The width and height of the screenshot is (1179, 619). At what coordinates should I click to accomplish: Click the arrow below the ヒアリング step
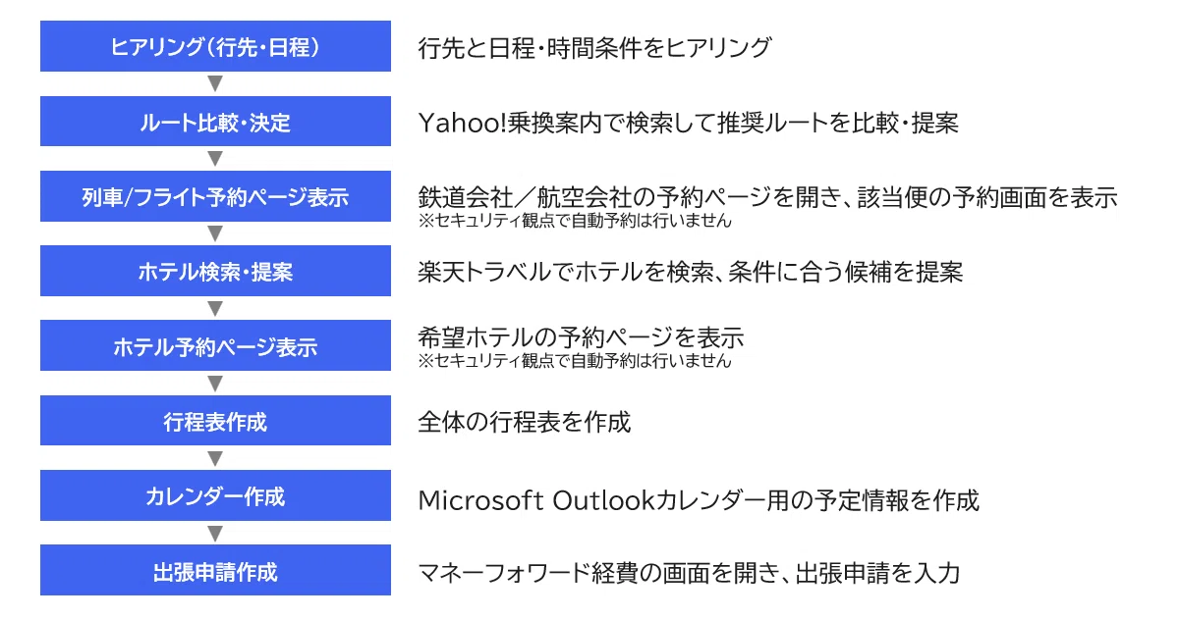[x=216, y=84]
